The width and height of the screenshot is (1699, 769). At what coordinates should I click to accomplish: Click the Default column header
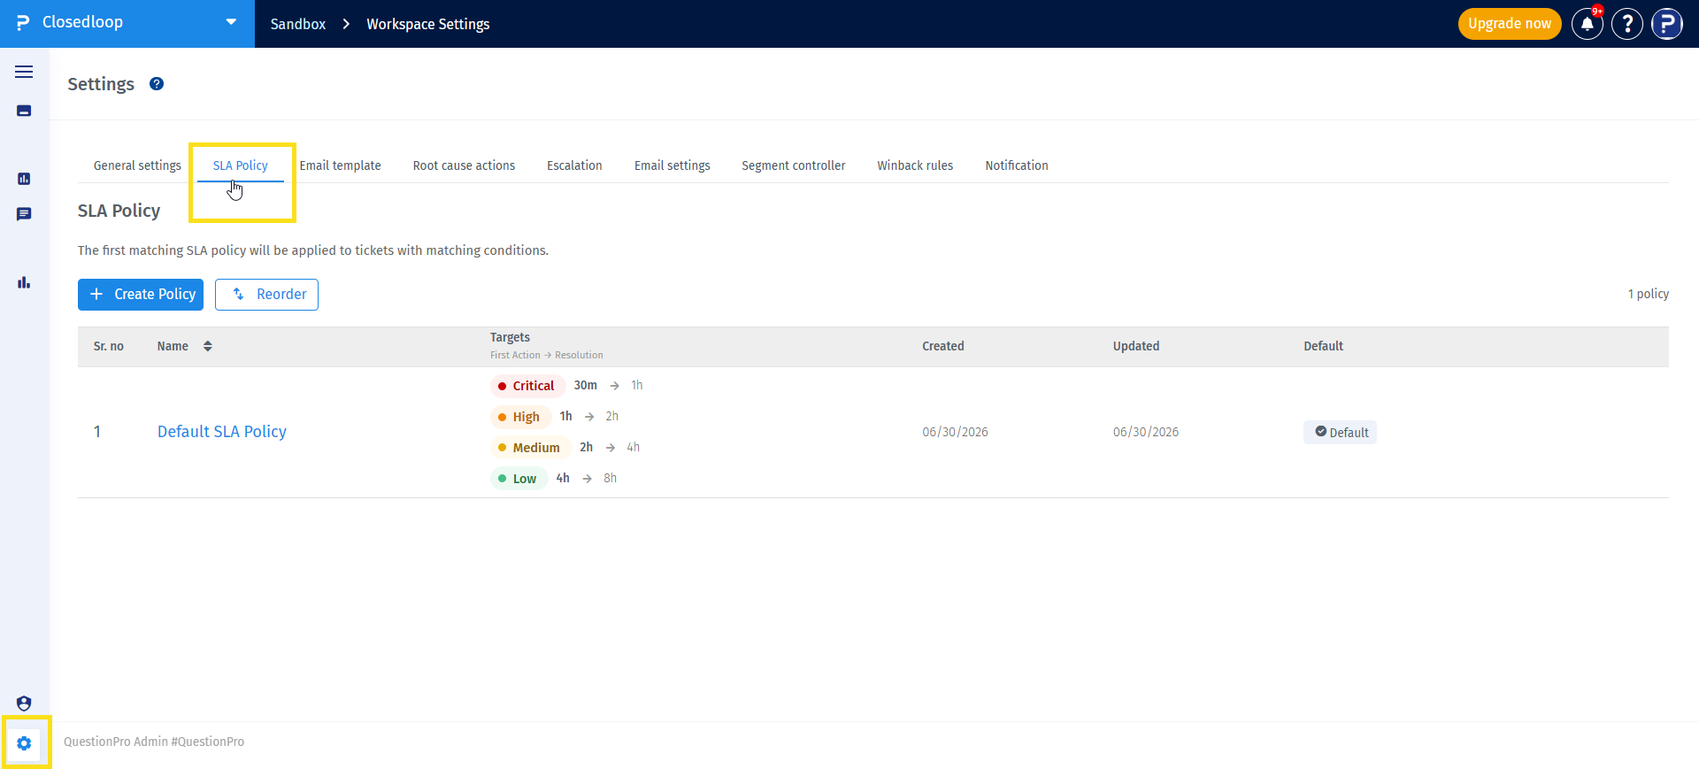[1323, 346]
